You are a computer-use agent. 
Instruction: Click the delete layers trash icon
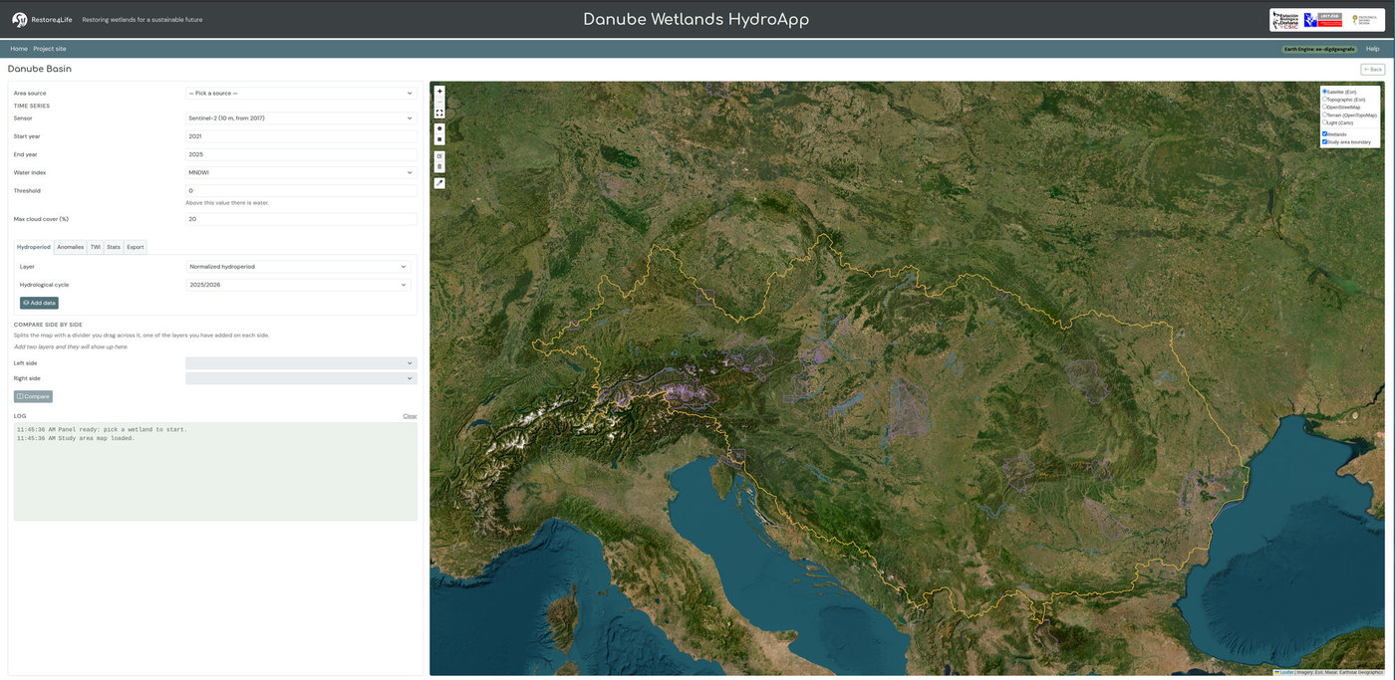tap(439, 166)
